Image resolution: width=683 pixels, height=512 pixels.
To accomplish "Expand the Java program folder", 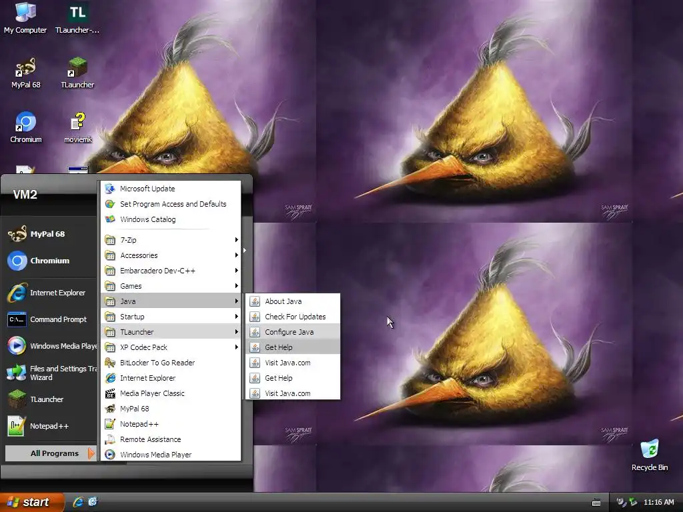I will point(171,301).
